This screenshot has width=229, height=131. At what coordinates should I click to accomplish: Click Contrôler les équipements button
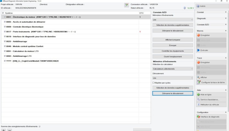tap(173, 51)
